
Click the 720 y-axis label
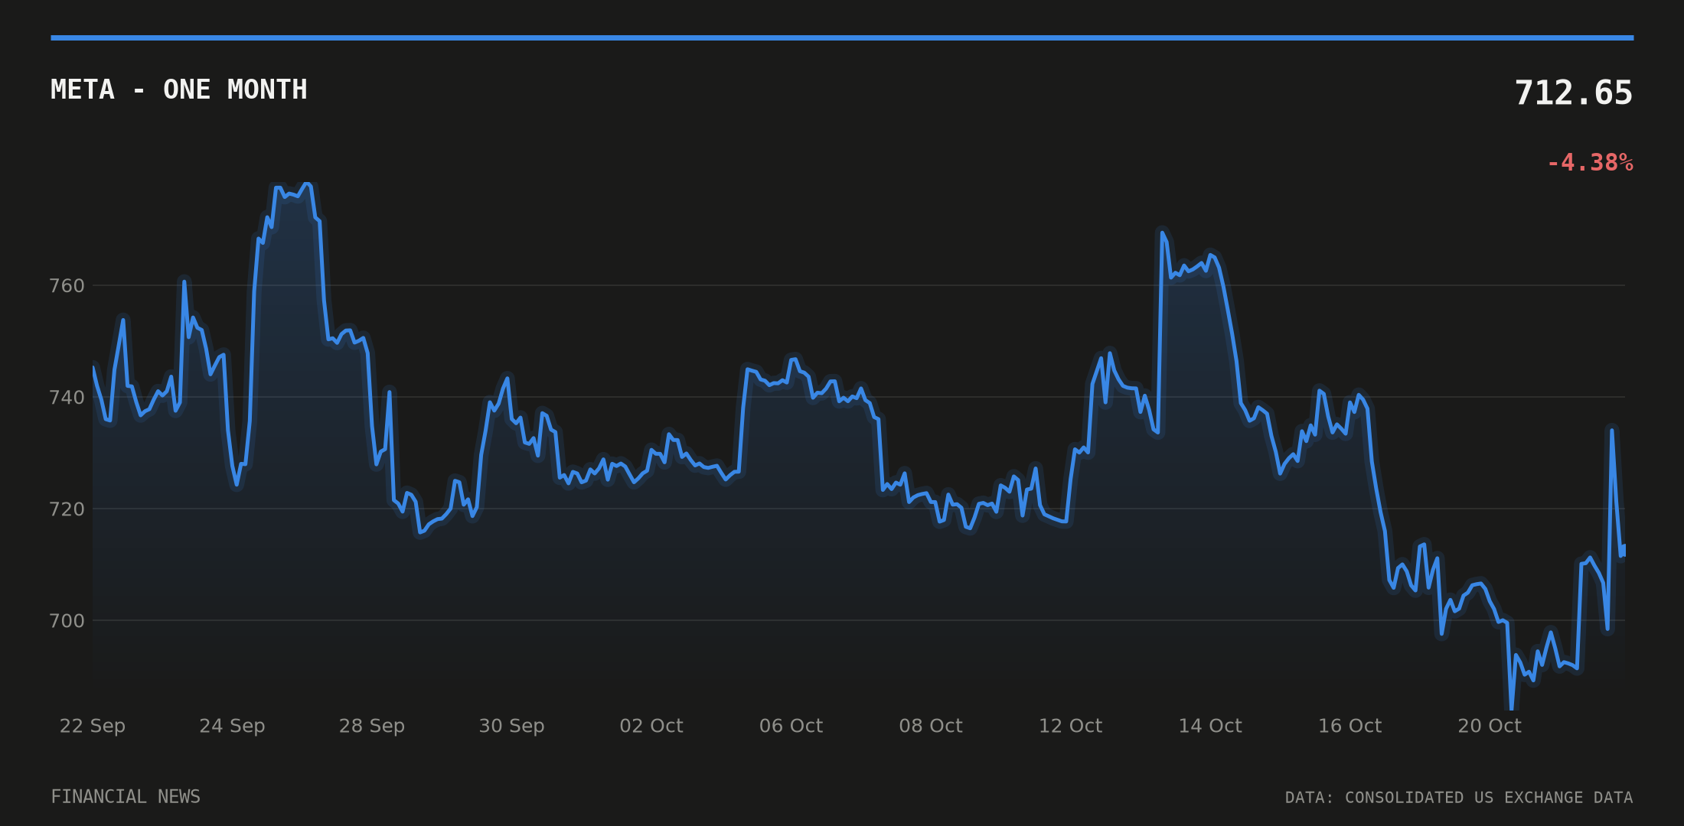tap(67, 509)
